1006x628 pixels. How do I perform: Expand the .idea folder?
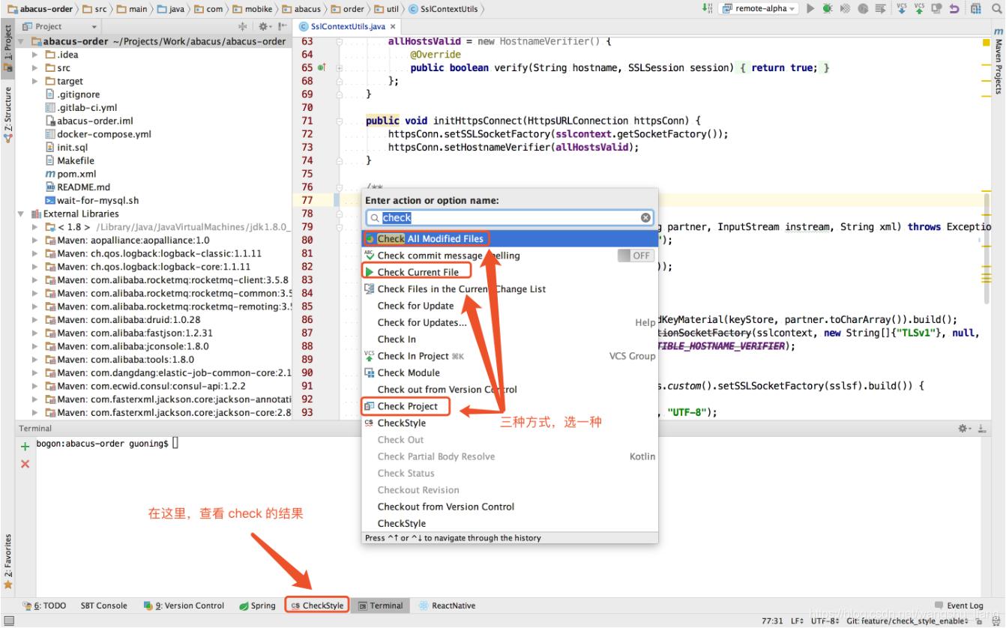point(35,55)
